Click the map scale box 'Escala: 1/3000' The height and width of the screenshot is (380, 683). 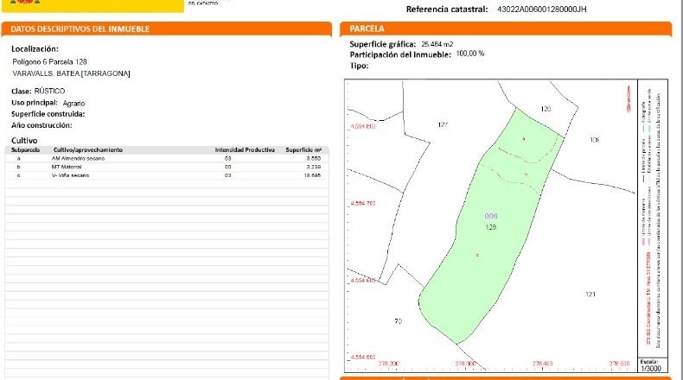pyautogui.click(x=651, y=365)
